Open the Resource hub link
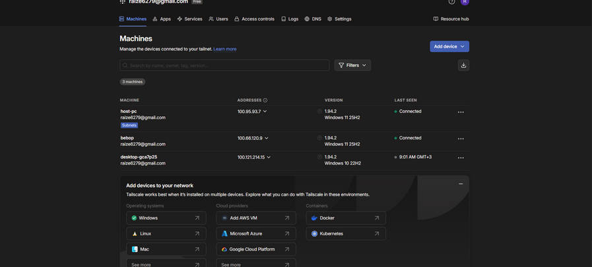The height and width of the screenshot is (267, 592). coord(451,19)
